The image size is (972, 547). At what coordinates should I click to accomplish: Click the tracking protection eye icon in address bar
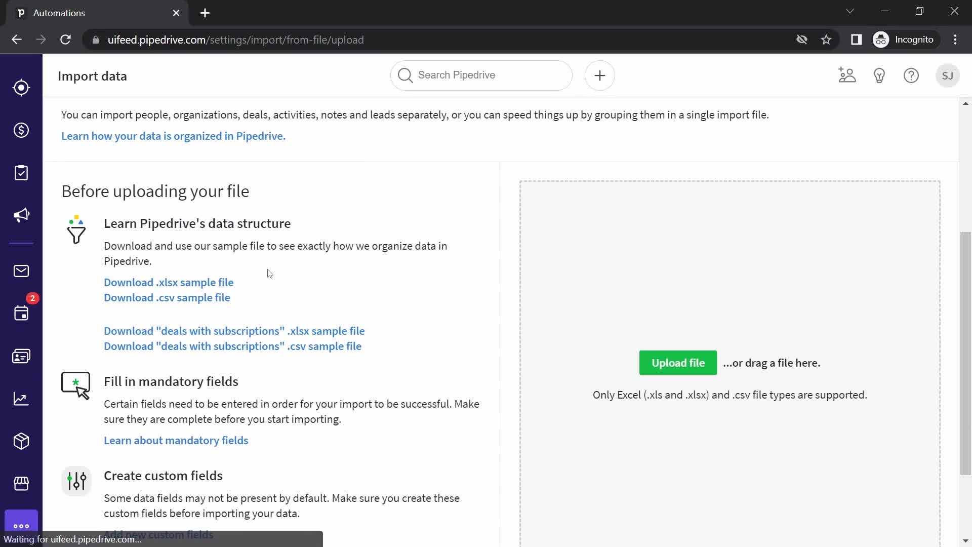coord(801,40)
